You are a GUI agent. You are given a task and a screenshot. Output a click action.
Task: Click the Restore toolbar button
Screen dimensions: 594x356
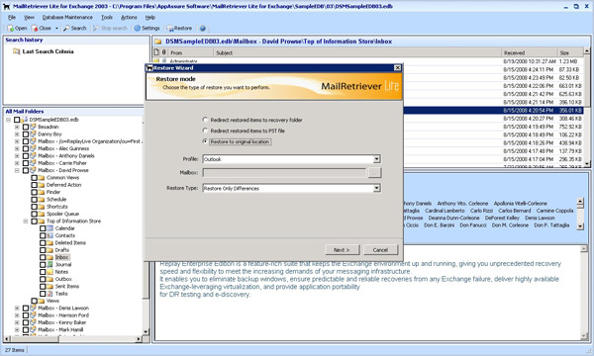pos(179,29)
